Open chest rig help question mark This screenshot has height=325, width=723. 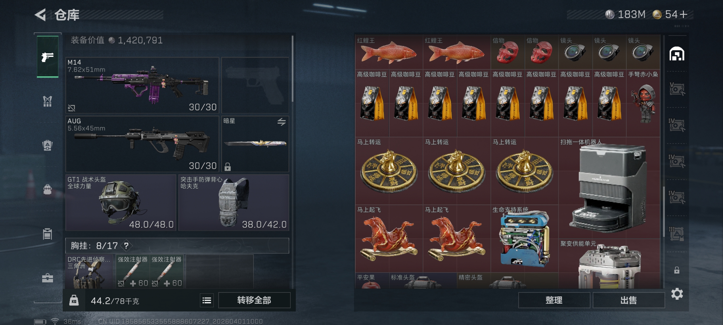(127, 246)
